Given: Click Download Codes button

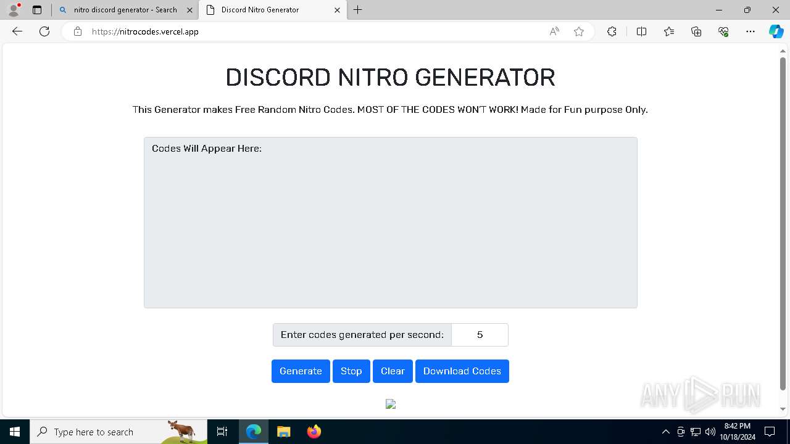Looking at the screenshot, I should (462, 371).
